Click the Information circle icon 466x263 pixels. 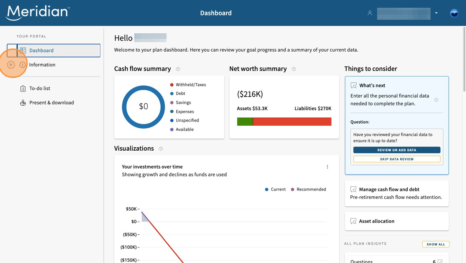[22, 65]
